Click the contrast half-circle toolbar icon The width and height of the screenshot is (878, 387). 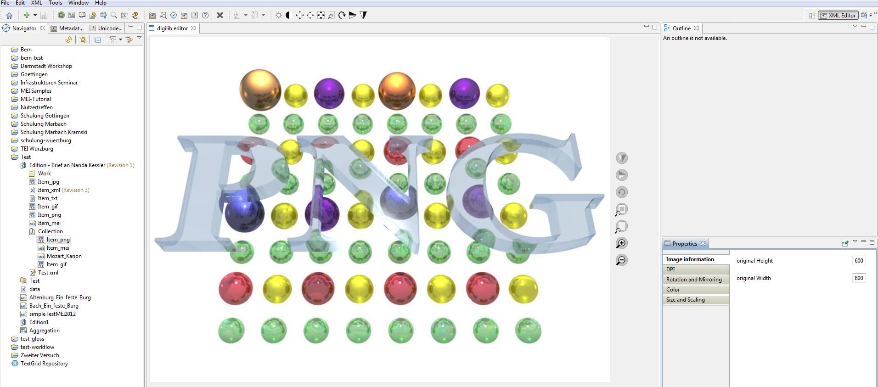[289, 15]
